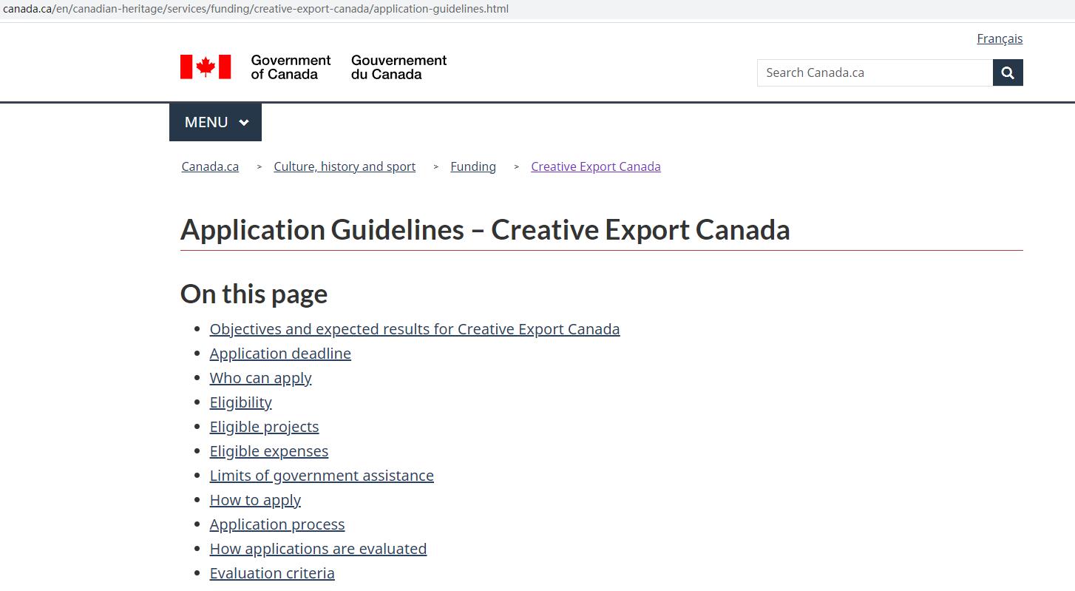
Task: Jump to Application deadline section
Action: coord(280,354)
